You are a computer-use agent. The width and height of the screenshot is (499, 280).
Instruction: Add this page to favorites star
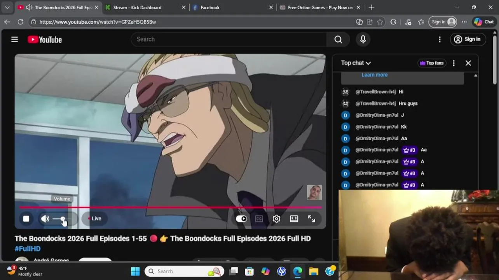[380, 22]
